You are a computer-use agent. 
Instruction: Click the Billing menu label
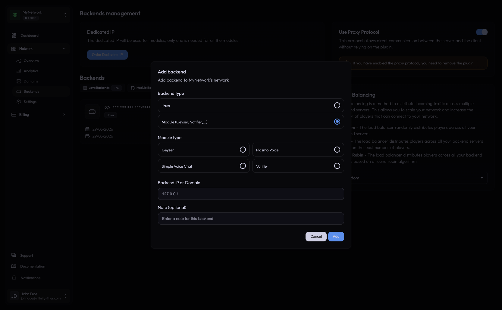coord(24,115)
